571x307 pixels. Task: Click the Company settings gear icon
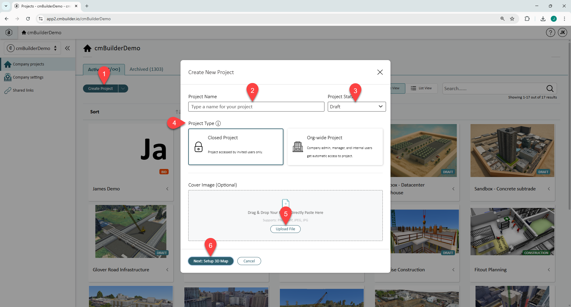[7, 77]
